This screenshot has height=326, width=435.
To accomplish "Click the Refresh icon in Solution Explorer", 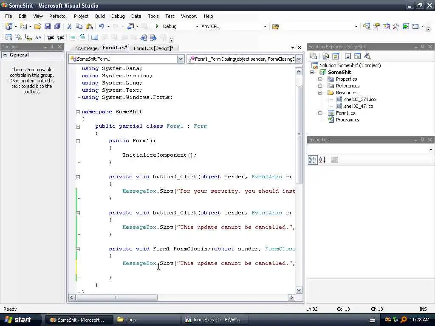I will click(336, 56).
